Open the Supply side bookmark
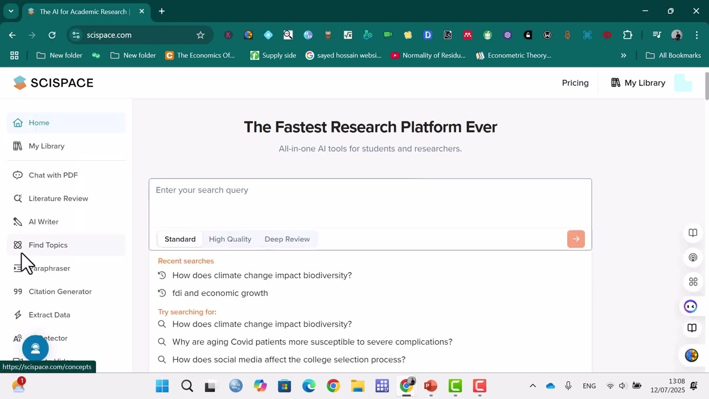Viewport: 709px width, 399px height. click(x=273, y=55)
